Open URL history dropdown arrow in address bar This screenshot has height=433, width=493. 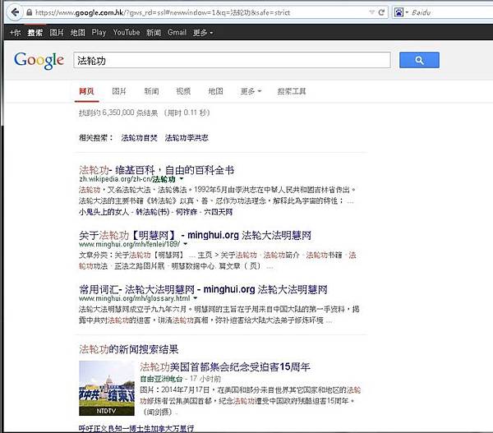pyautogui.click(x=372, y=12)
